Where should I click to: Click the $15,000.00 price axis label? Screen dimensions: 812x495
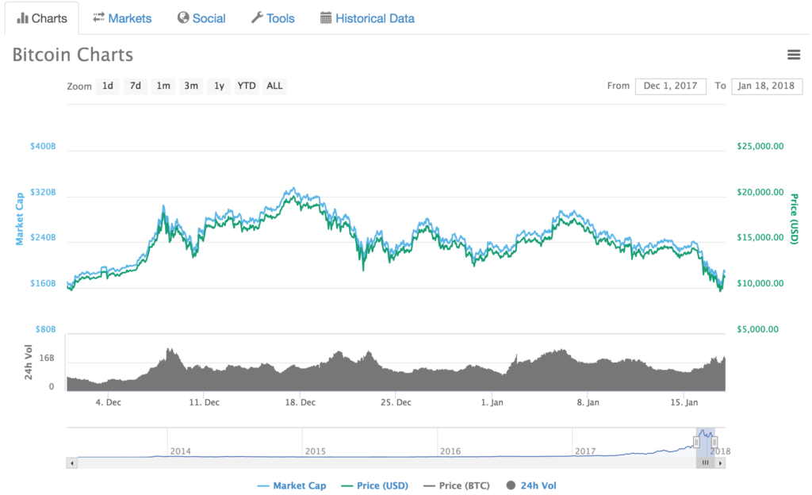click(x=760, y=238)
